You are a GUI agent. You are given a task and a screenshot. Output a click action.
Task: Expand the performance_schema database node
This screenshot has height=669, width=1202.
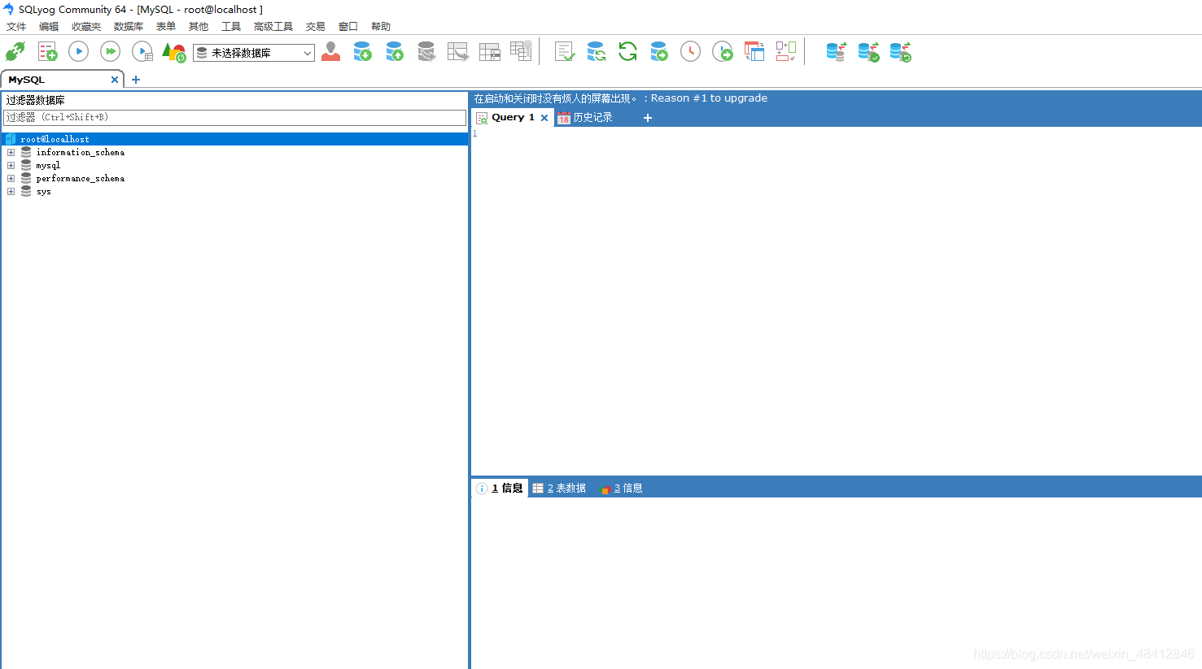point(11,178)
